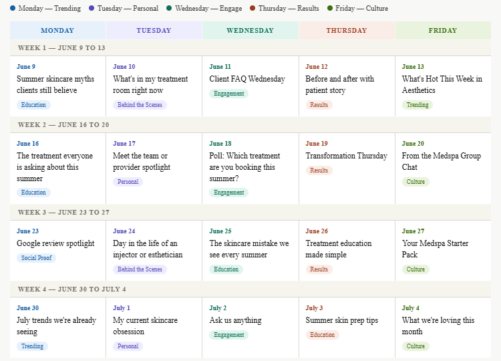
Task: Click the FRIDAY column header
Action: tap(443, 30)
